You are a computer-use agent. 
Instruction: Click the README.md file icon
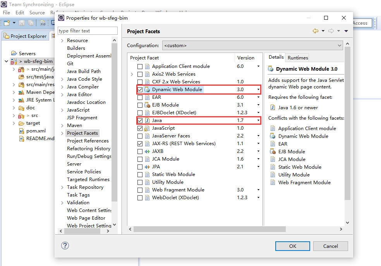click(21, 139)
